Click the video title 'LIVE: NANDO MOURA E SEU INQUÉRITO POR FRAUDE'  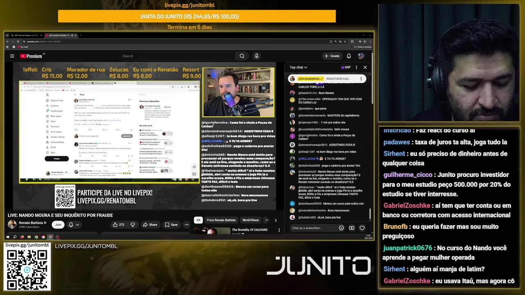[x=60, y=215]
